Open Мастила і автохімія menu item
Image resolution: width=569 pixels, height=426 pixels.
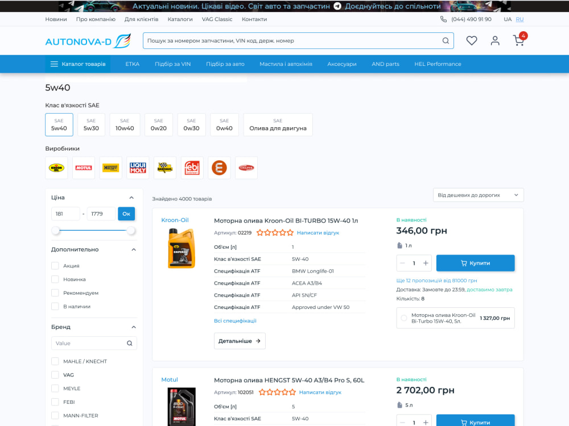[x=286, y=64]
